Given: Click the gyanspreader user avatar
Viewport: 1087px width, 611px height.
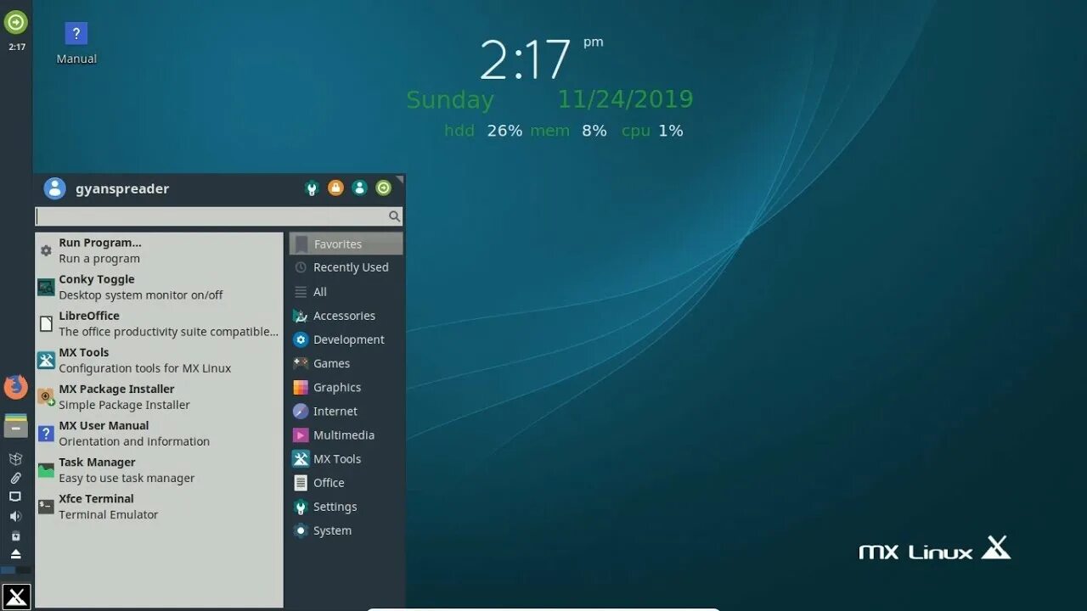Looking at the screenshot, I should (54, 188).
